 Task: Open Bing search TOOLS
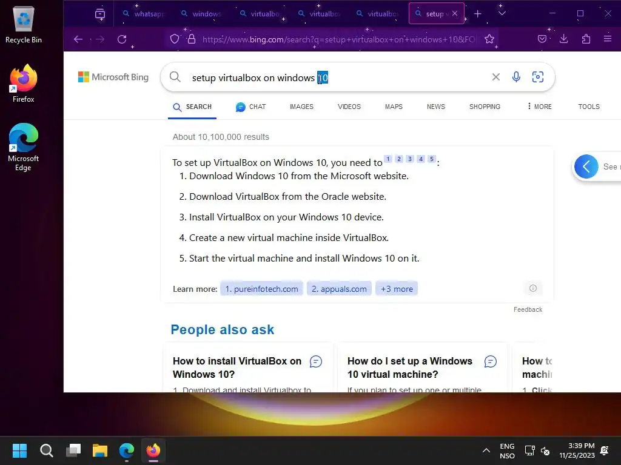(588, 107)
